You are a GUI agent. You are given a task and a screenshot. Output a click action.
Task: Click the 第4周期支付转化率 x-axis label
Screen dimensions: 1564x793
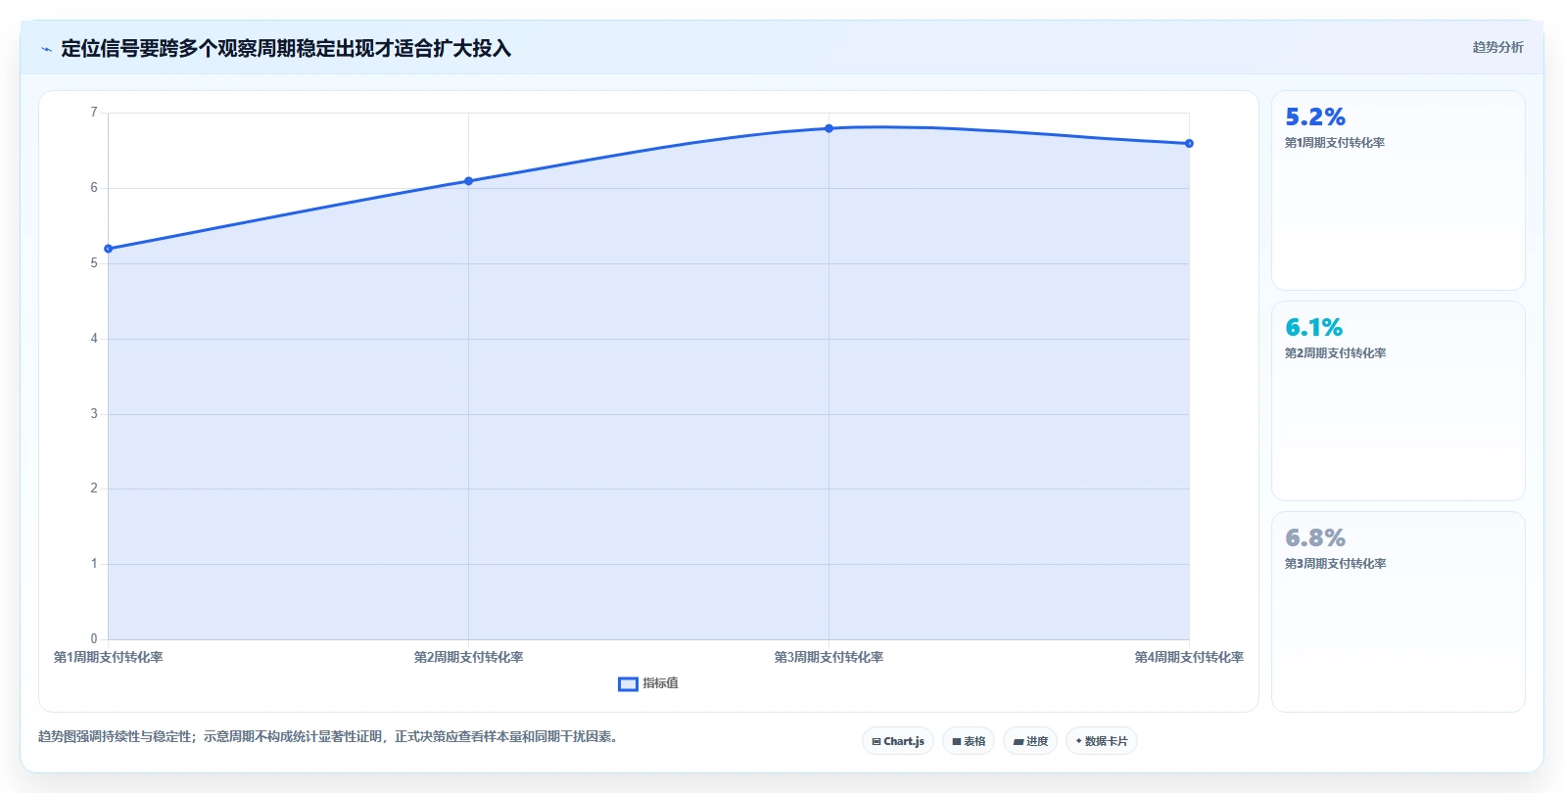(1189, 658)
